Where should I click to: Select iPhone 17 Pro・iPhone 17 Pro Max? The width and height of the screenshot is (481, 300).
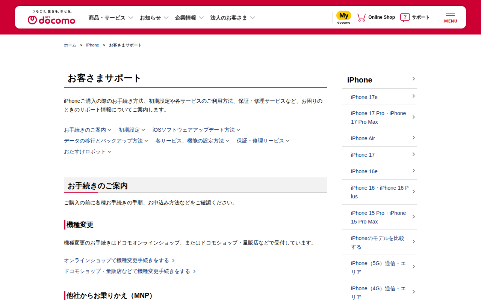[x=380, y=117]
